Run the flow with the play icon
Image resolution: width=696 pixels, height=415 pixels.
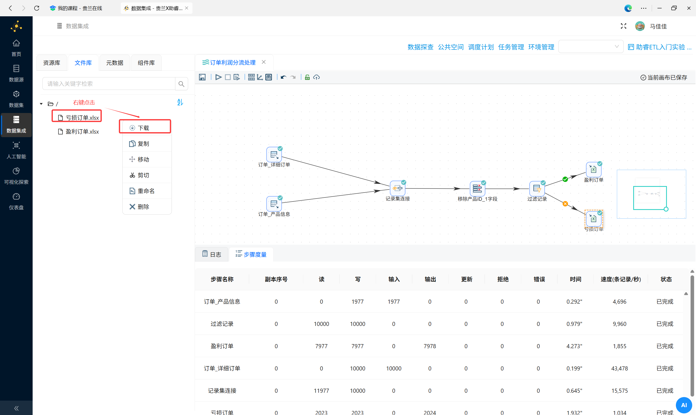[219, 77]
